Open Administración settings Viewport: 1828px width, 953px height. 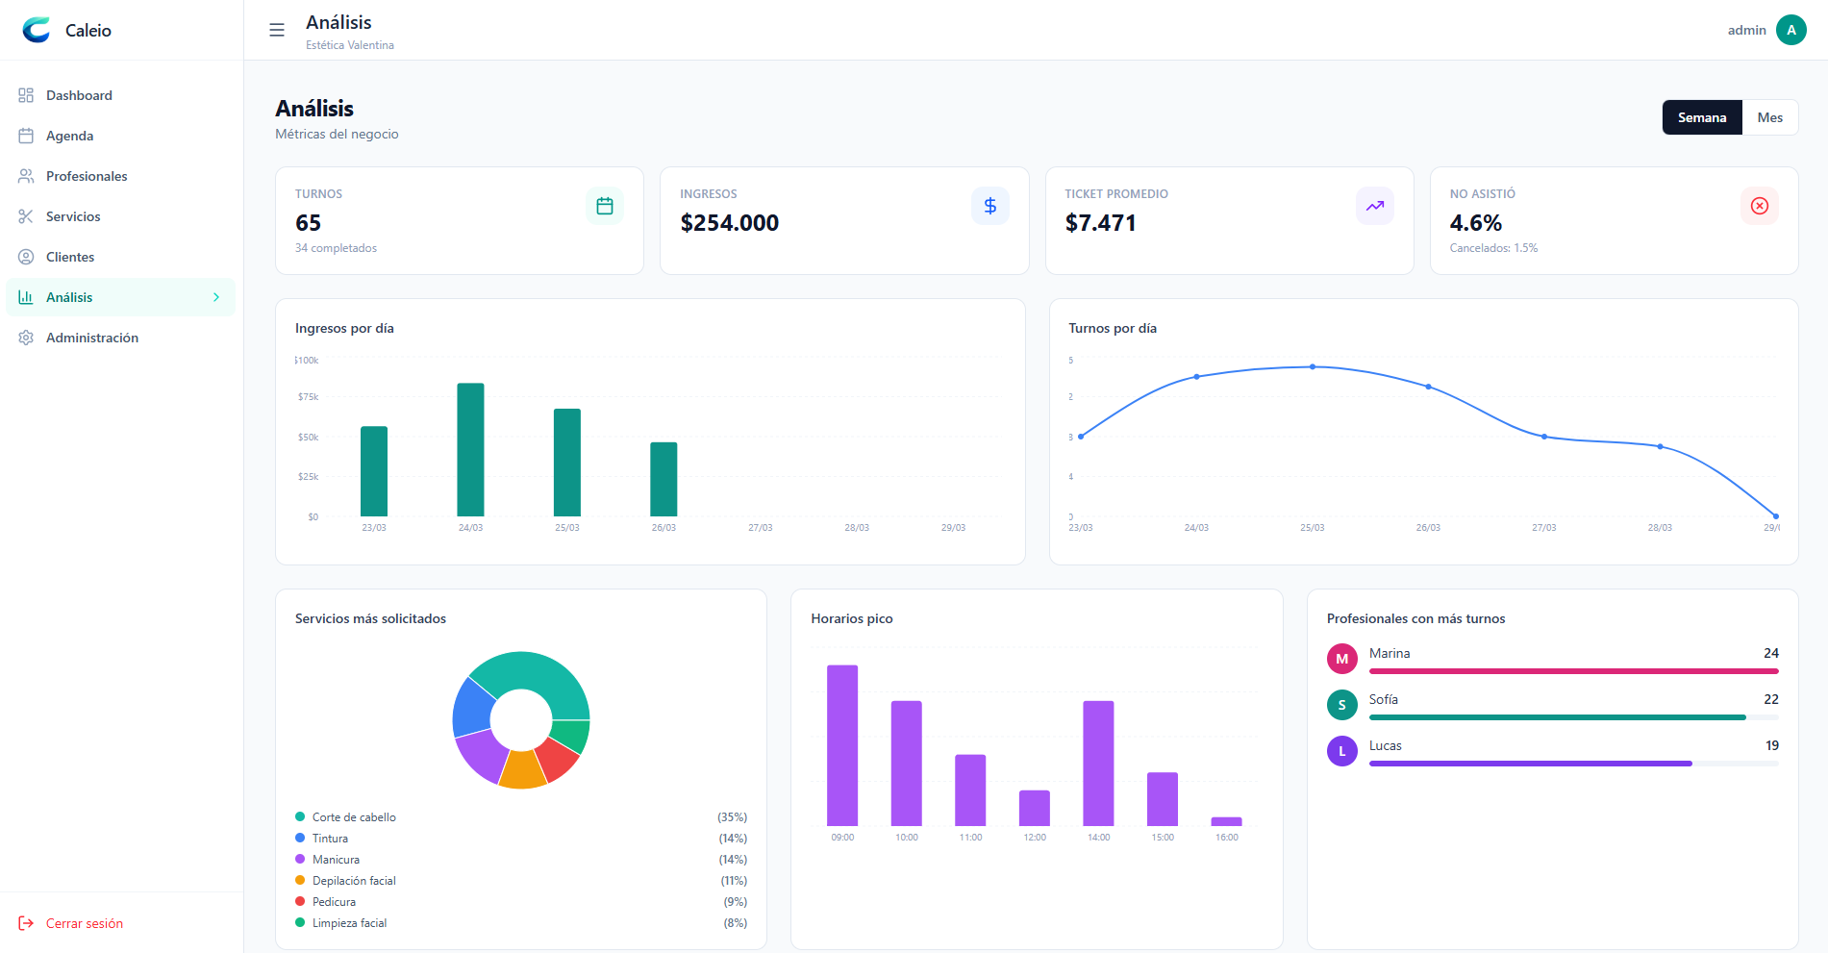pos(91,338)
